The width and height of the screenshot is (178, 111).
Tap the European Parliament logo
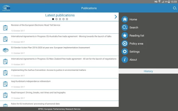click(6, 8)
